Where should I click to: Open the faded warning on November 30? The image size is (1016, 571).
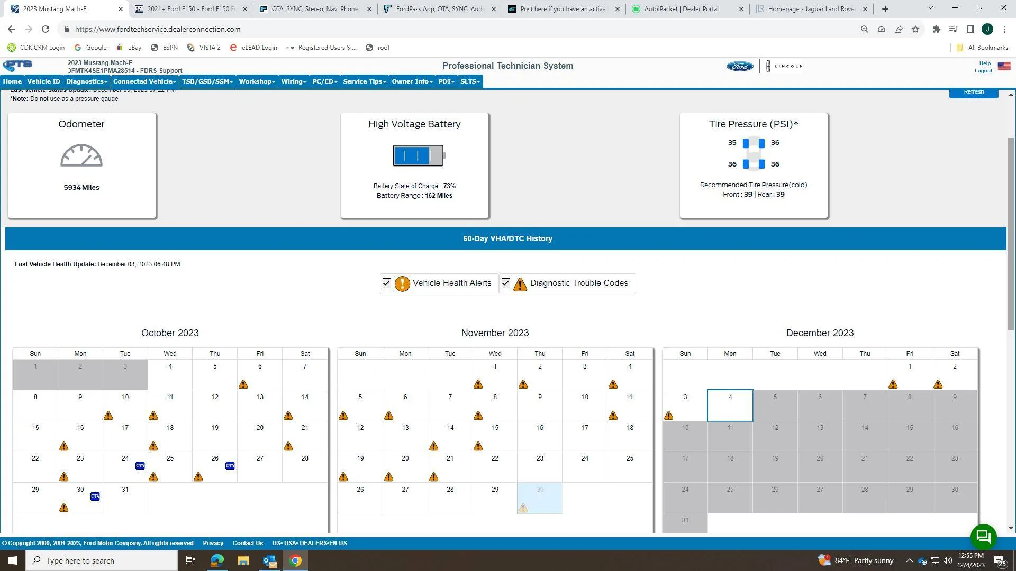(x=523, y=508)
